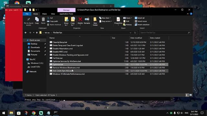Screen dimensions: 207x116
Task: Go up one folder level
Action: pos(37,33)
